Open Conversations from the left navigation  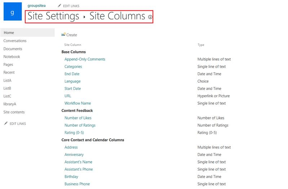coord(15,41)
